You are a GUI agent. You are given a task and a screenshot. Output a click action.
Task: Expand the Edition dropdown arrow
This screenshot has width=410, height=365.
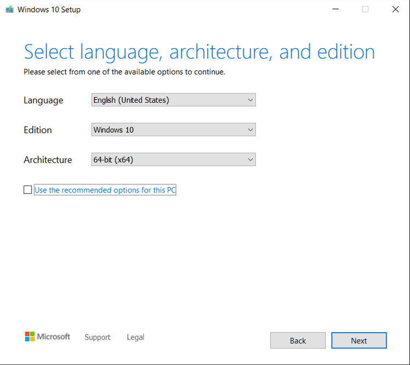pyautogui.click(x=250, y=130)
